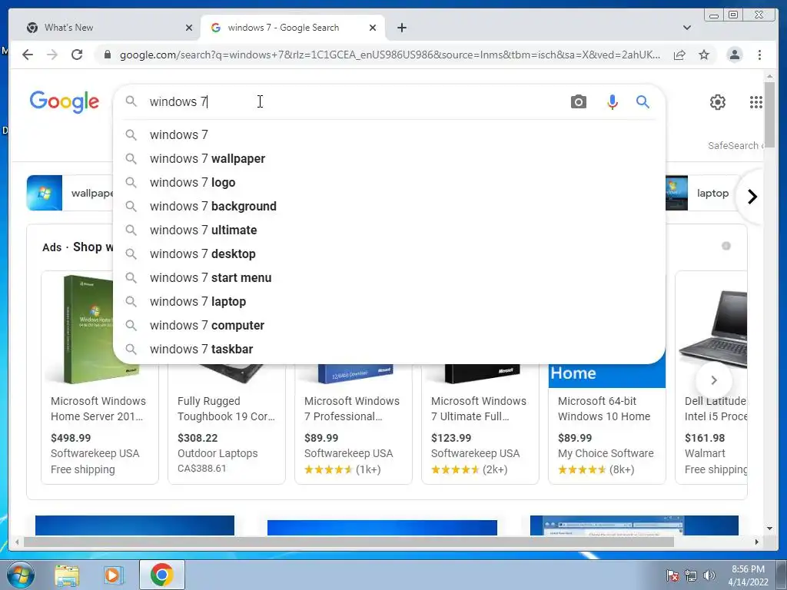The height and width of the screenshot is (590, 787).
Task: Choose the plain "windows 7" suggestion
Action: [390, 135]
